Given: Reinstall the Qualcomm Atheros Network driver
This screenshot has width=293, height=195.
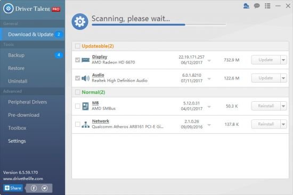Looking at the screenshot, I should [x=266, y=124].
